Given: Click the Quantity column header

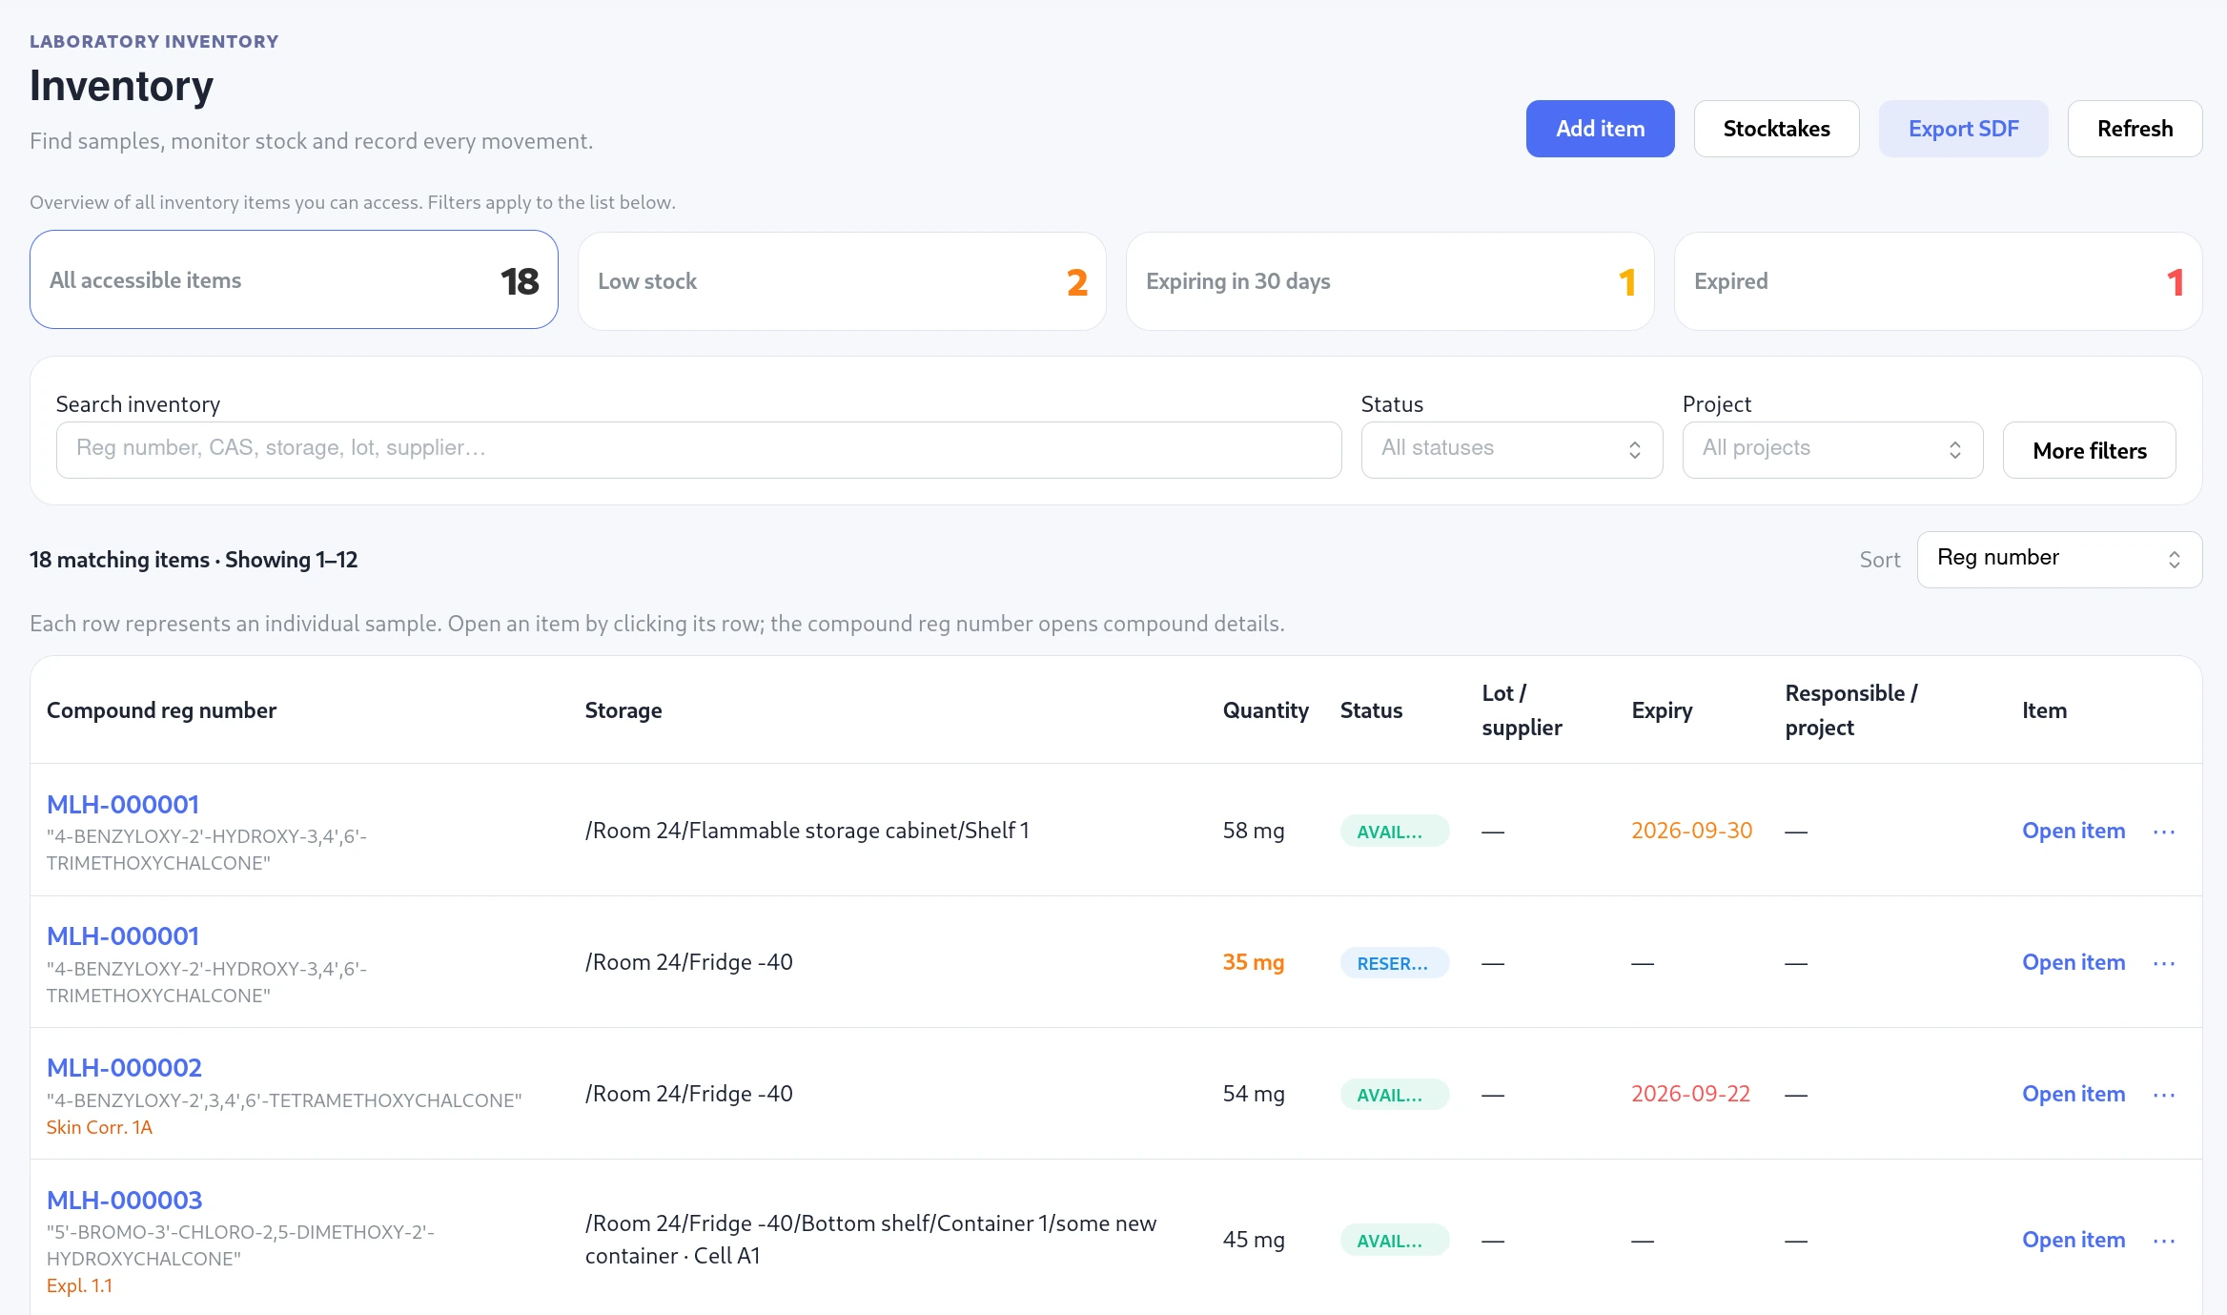Looking at the screenshot, I should click(x=1265, y=710).
